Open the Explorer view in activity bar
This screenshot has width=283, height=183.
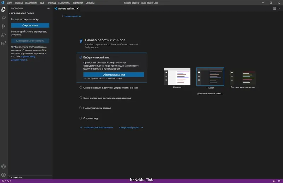tap(4, 10)
